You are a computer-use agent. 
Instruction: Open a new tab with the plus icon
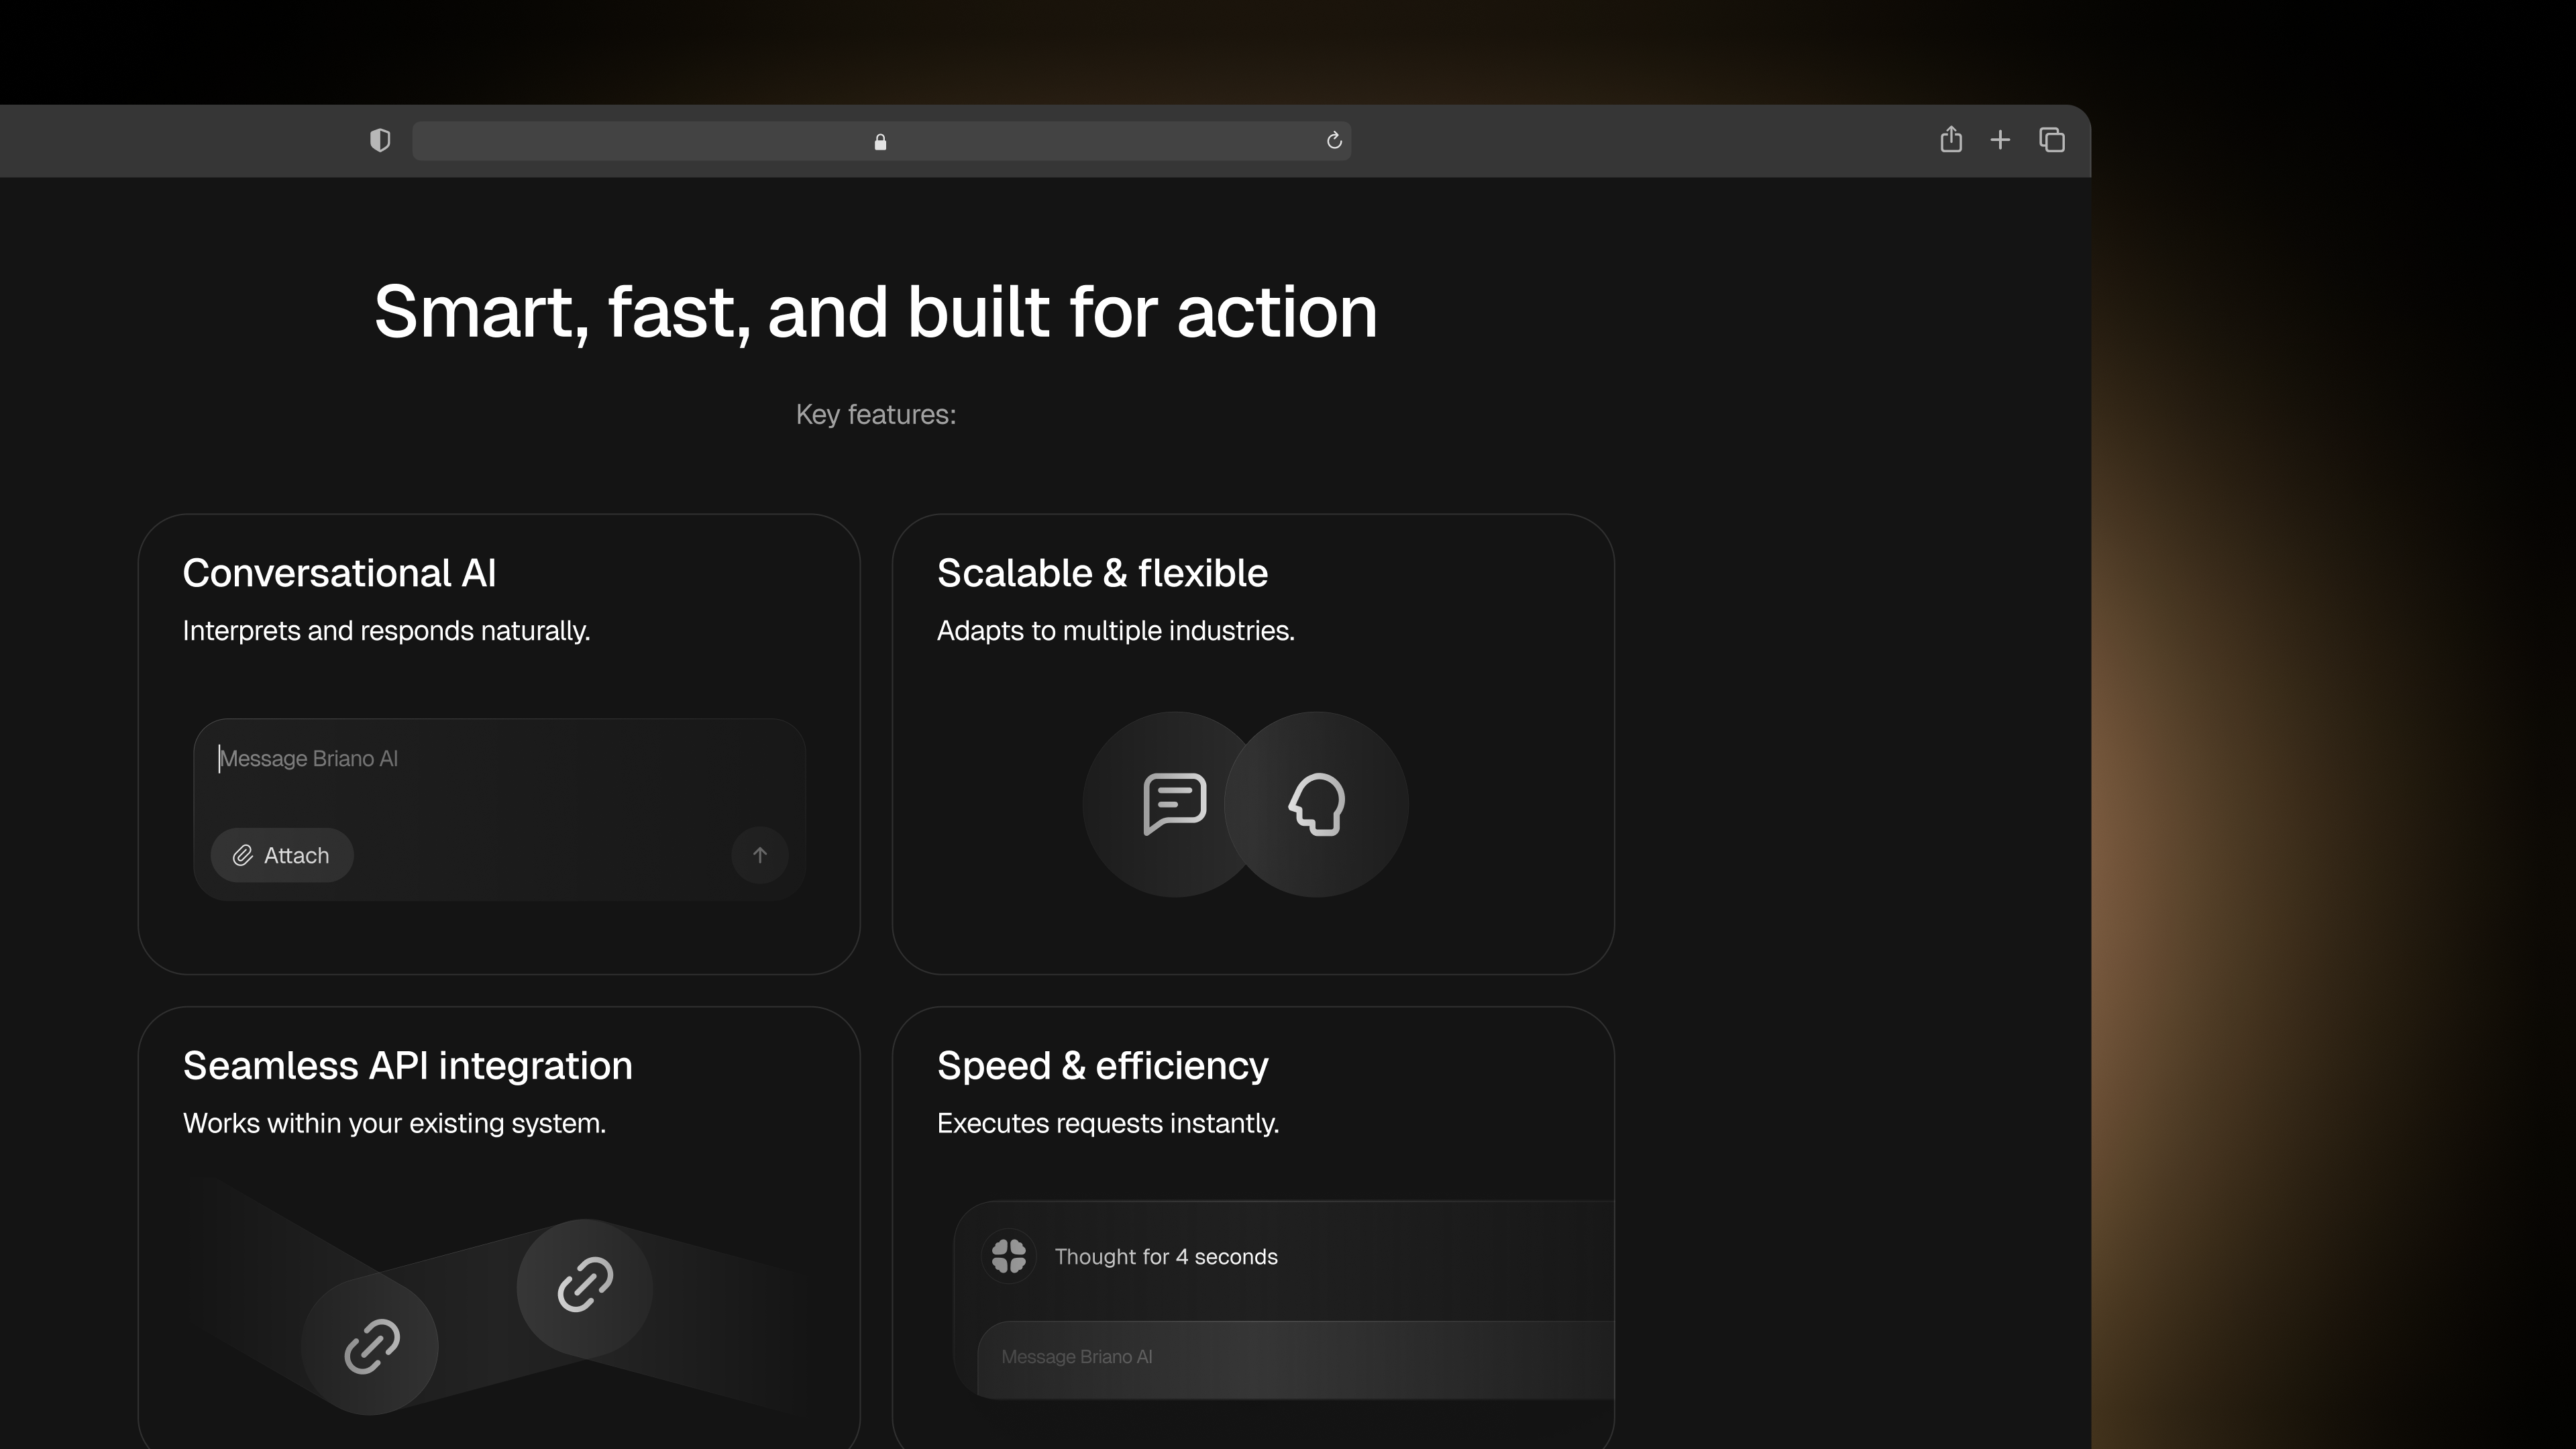(2000, 140)
